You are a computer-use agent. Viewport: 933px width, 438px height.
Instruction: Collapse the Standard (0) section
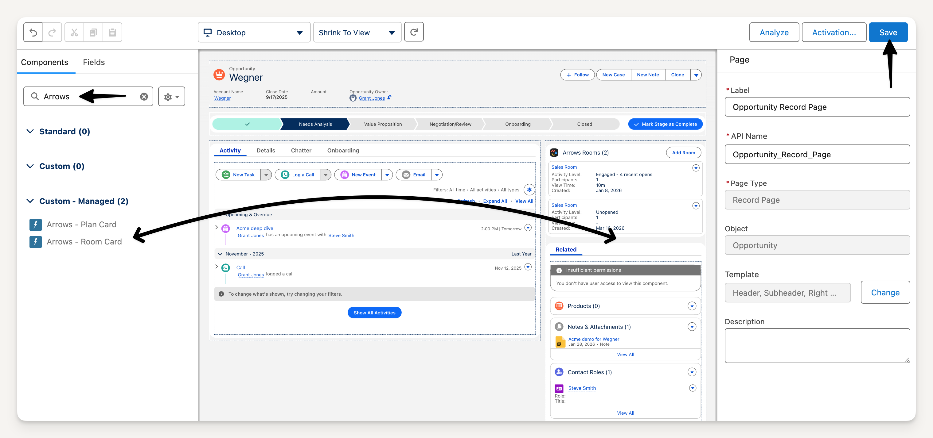tap(30, 132)
